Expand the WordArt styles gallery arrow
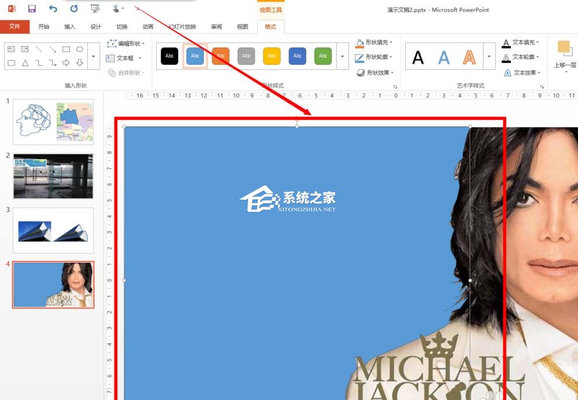 [489, 57]
